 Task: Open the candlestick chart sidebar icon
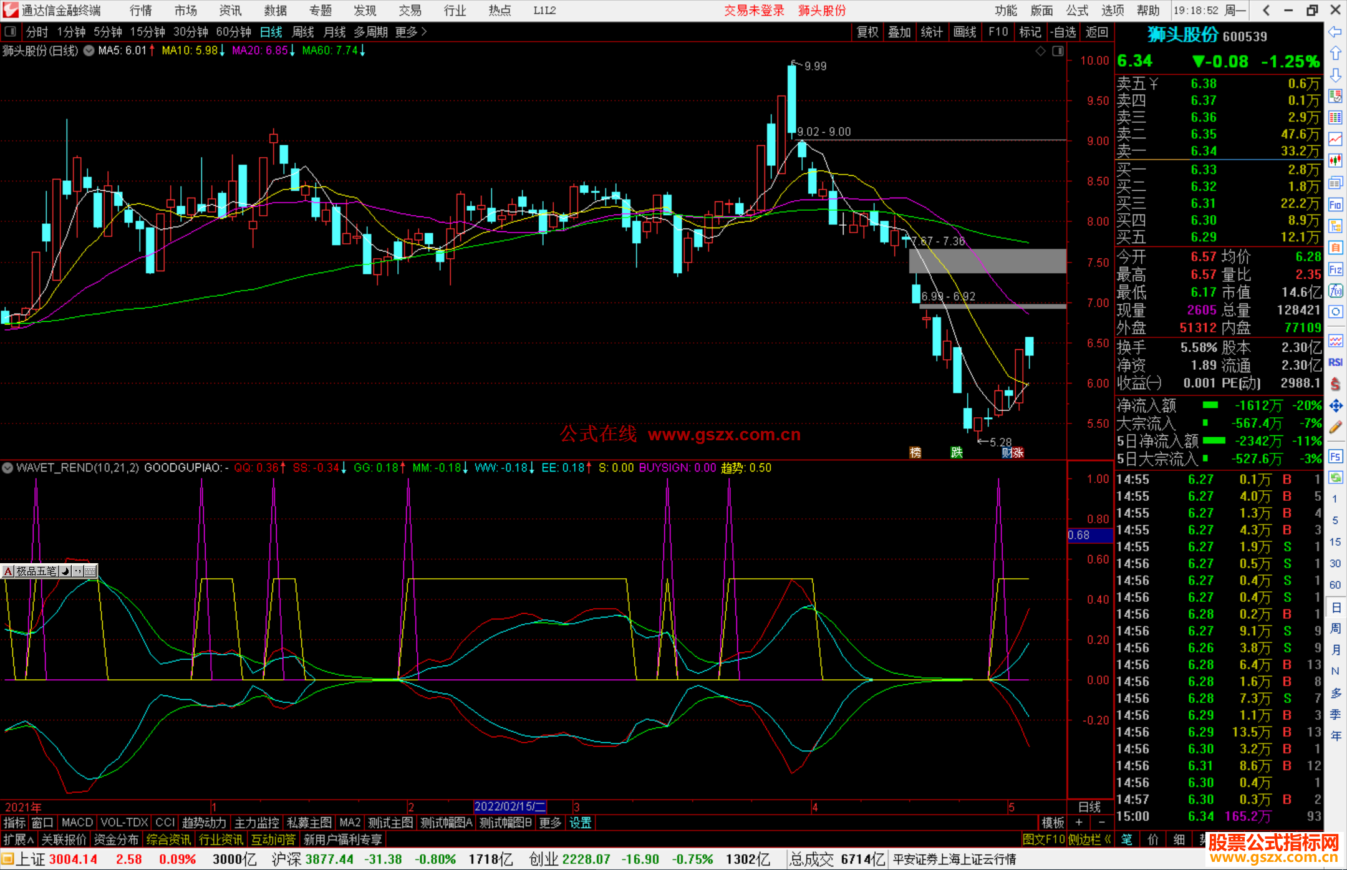[x=1335, y=161]
